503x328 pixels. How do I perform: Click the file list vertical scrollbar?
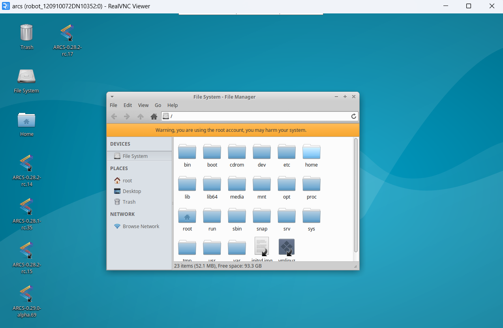pos(356,195)
